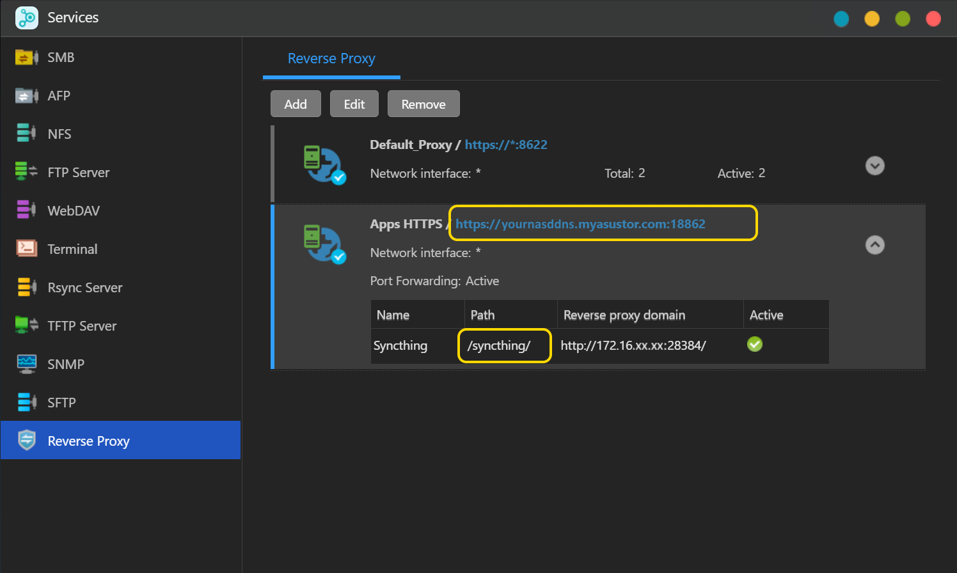
Task: Click the green window control dot
Action: tap(903, 19)
